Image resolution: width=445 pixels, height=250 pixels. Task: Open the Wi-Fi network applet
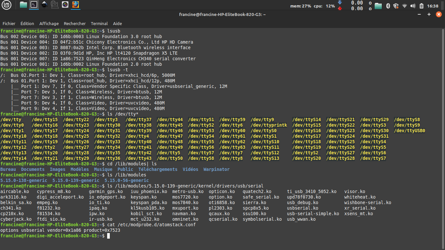coord(405,6)
